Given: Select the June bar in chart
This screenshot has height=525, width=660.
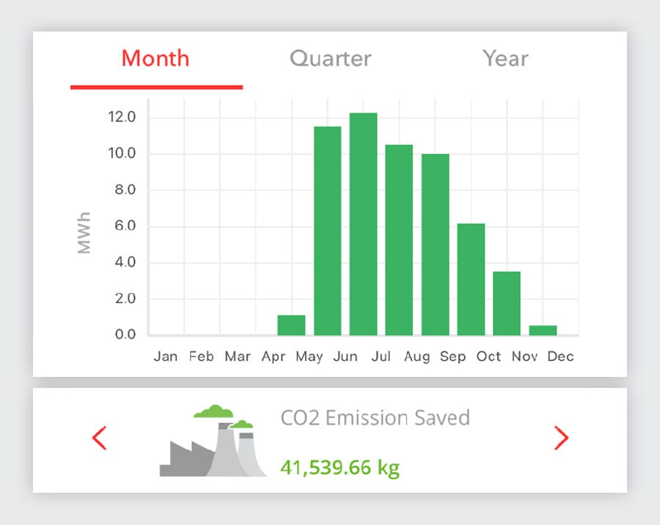Looking at the screenshot, I should tap(363, 224).
